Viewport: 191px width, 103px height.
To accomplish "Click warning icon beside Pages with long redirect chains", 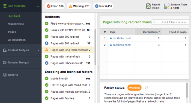I will [47, 50].
